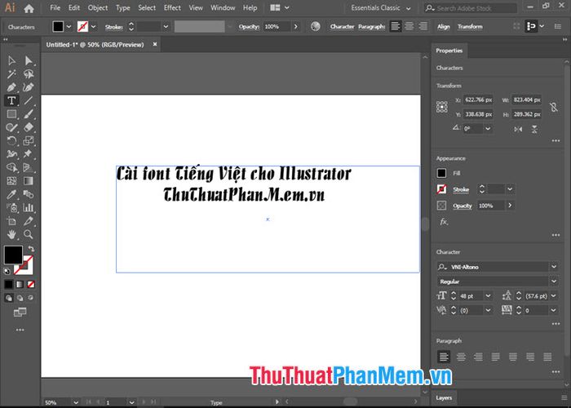Select the Symbol Sprayer tool
571x408 pixels.
[x=11, y=207]
